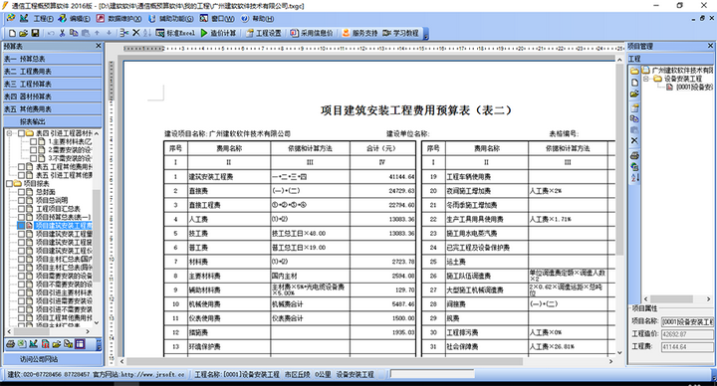The width and height of the screenshot is (717, 386).
Task: Tick checkbox for 总封面 report
Action: [x=21, y=192]
